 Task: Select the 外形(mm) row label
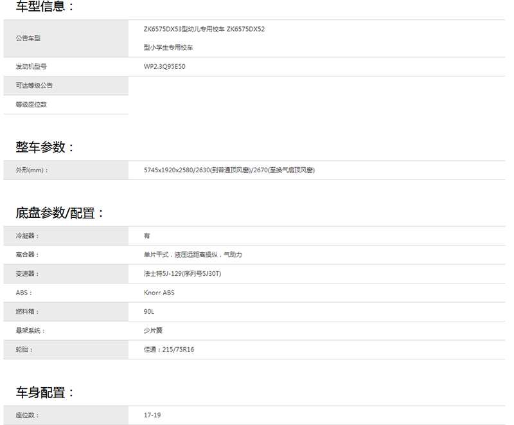pyautogui.click(x=32, y=170)
